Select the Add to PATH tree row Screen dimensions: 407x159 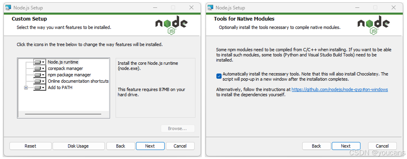[60, 87]
